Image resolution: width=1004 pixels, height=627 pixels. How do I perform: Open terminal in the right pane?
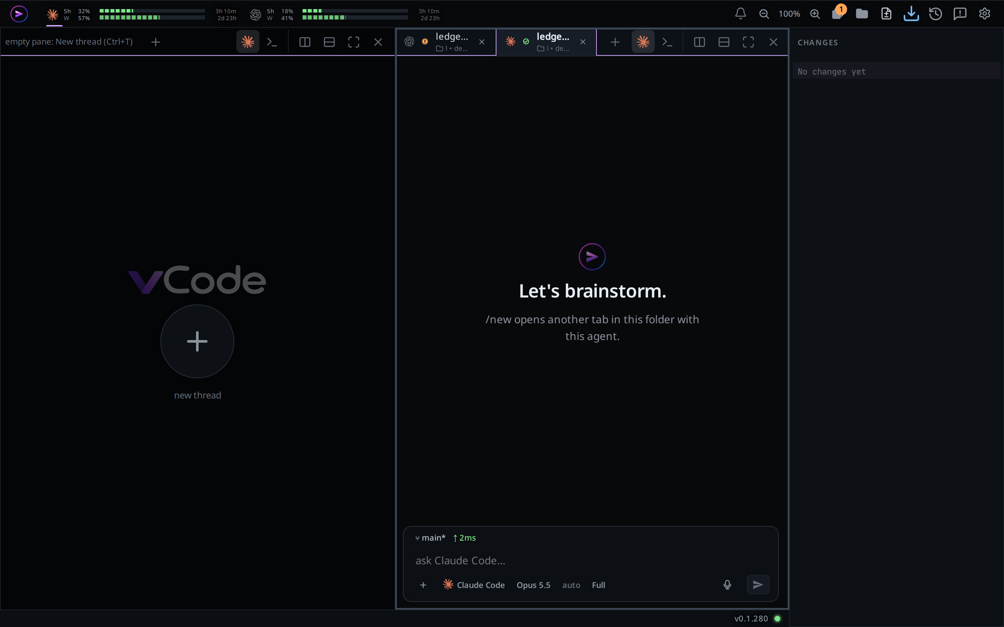pyautogui.click(x=667, y=42)
